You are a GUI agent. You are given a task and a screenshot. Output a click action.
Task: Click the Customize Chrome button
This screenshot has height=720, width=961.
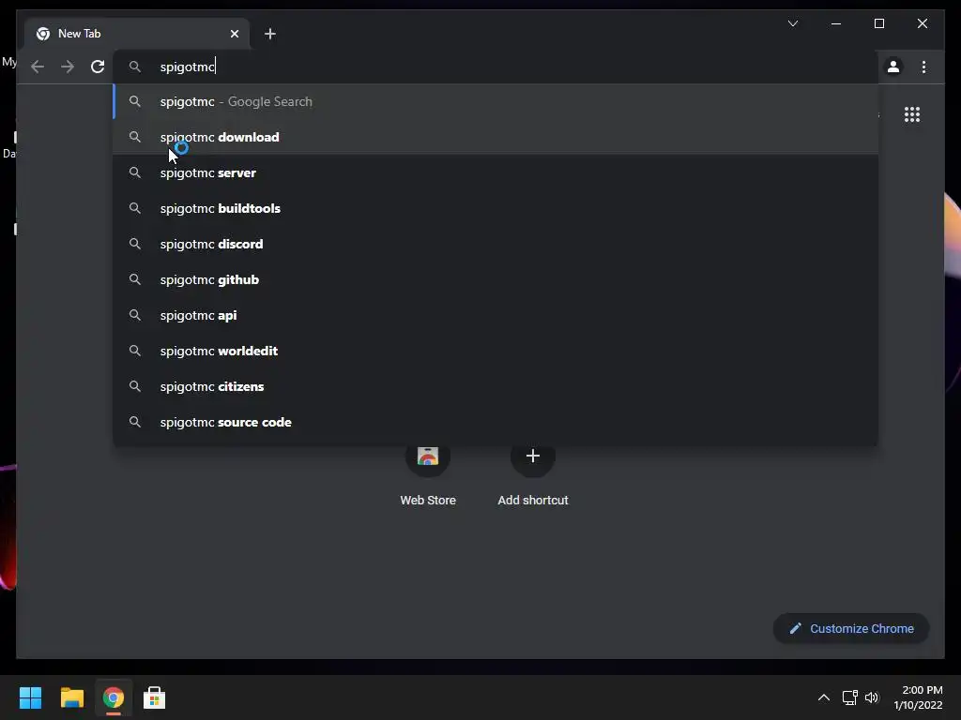click(x=851, y=629)
